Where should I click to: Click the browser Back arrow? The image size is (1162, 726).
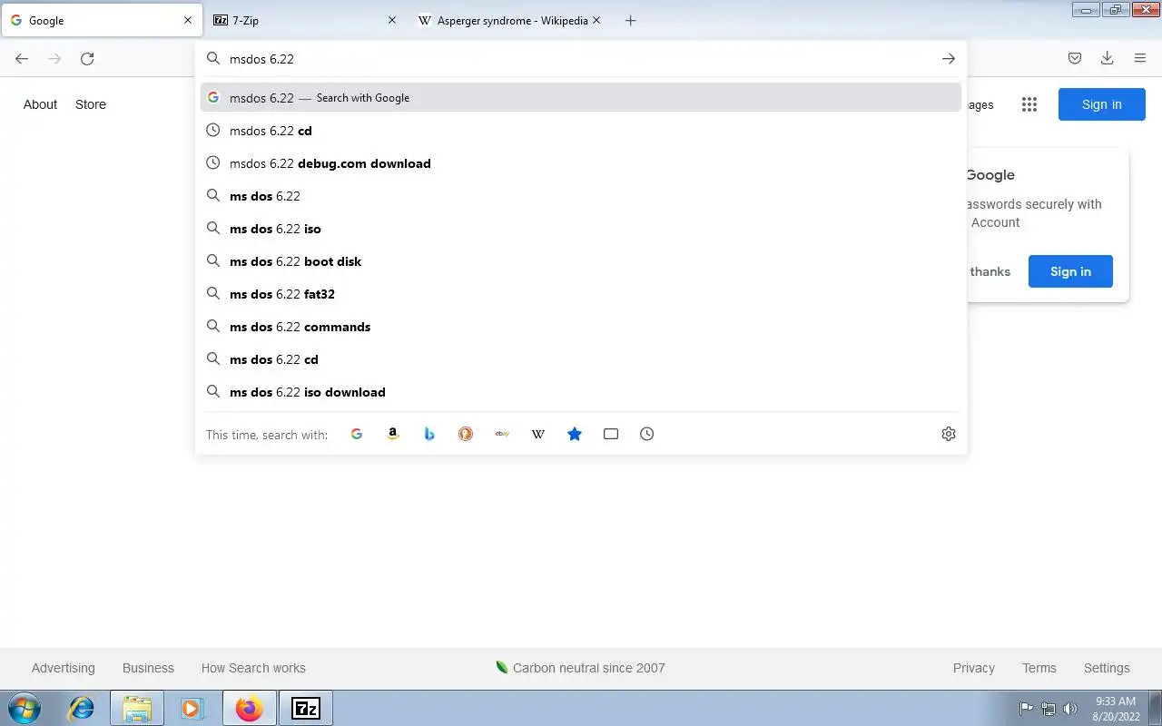pos(22,59)
